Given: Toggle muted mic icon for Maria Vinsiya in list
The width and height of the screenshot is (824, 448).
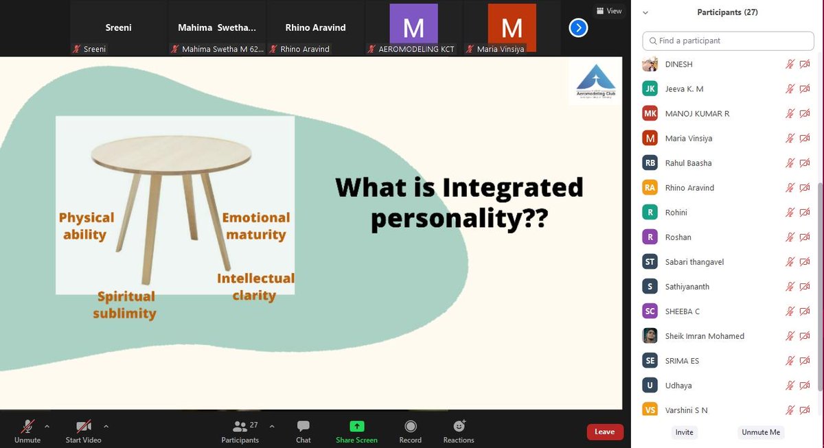Looking at the screenshot, I should point(790,138).
